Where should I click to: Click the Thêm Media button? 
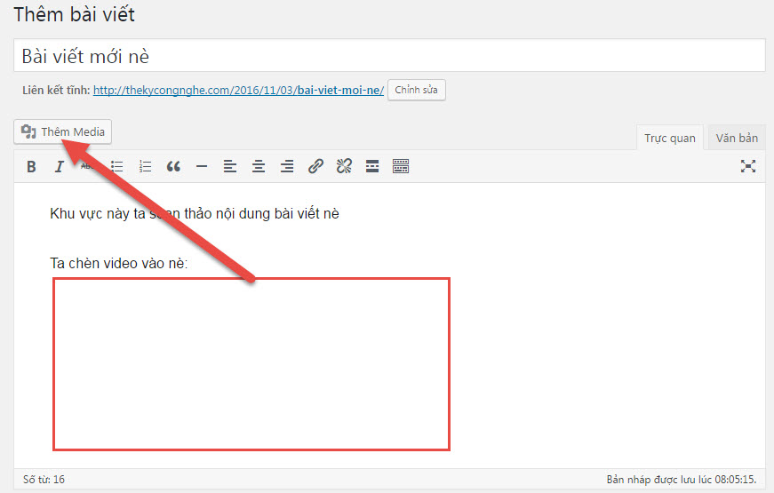(x=63, y=132)
